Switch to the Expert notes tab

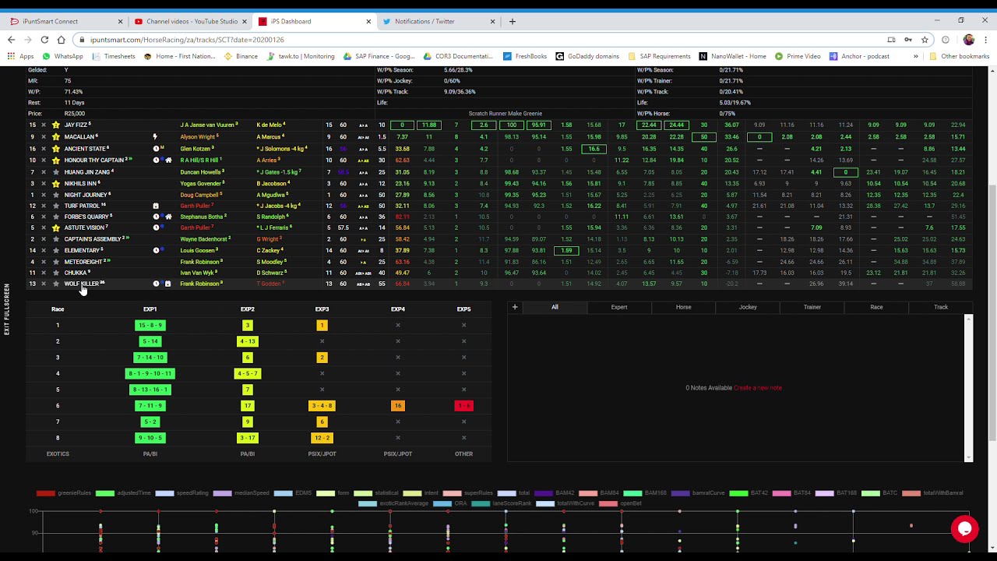(x=619, y=307)
